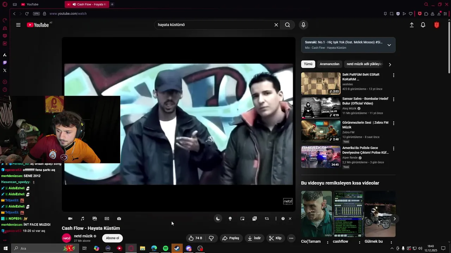The width and height of the screenshot is (451, 253).
Task: Toggle the loop/repeat button below video
Action: pyautogui.click(x=267, y=219)
